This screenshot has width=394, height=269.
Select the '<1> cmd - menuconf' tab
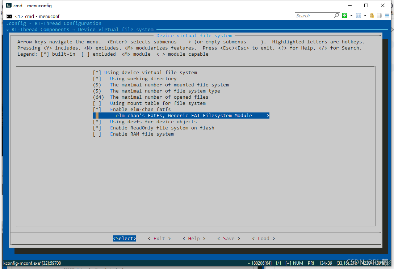coord(33,16)
